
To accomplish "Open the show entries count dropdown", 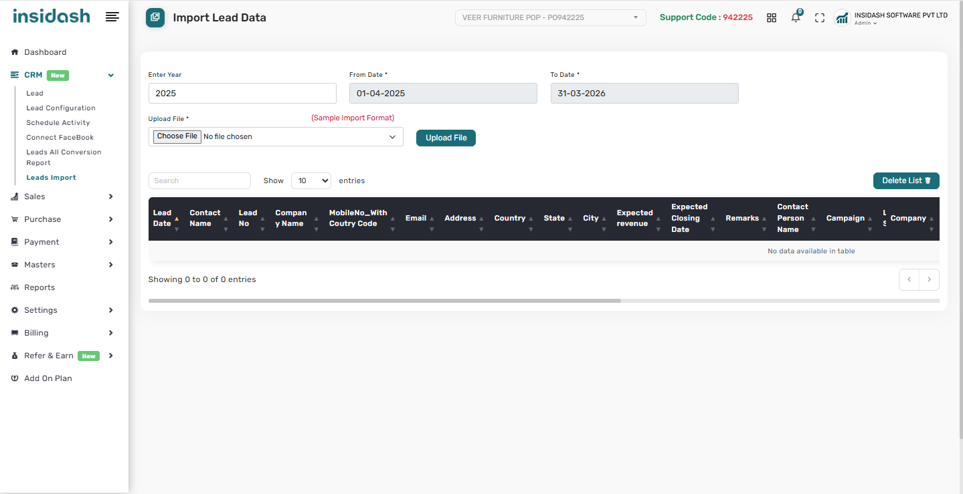I will [311, 180].
